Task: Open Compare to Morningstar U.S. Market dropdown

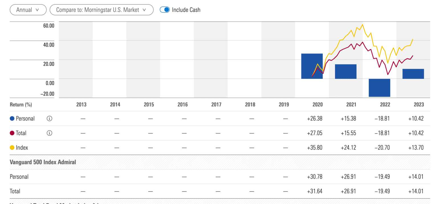Action: (102, 10)
